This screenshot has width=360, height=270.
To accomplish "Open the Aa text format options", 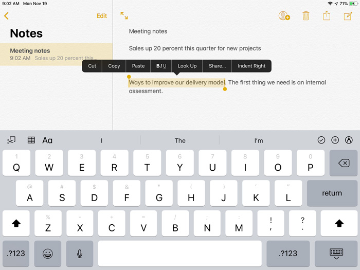I will tap(47, 140).
